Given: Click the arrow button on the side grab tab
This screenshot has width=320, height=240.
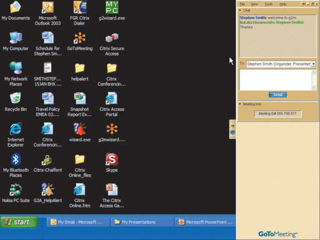Looking at the screenshot, I should [x=233, y=126].
